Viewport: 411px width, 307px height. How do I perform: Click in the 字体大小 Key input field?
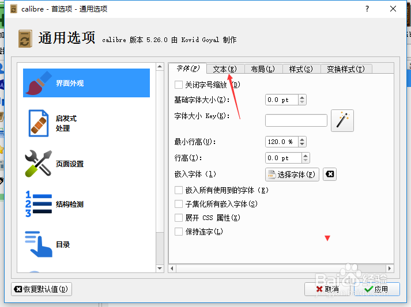coord(296,120)
